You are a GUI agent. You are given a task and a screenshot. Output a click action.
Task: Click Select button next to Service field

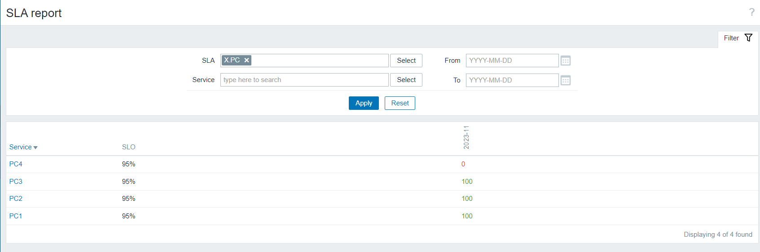pos(406,80)
